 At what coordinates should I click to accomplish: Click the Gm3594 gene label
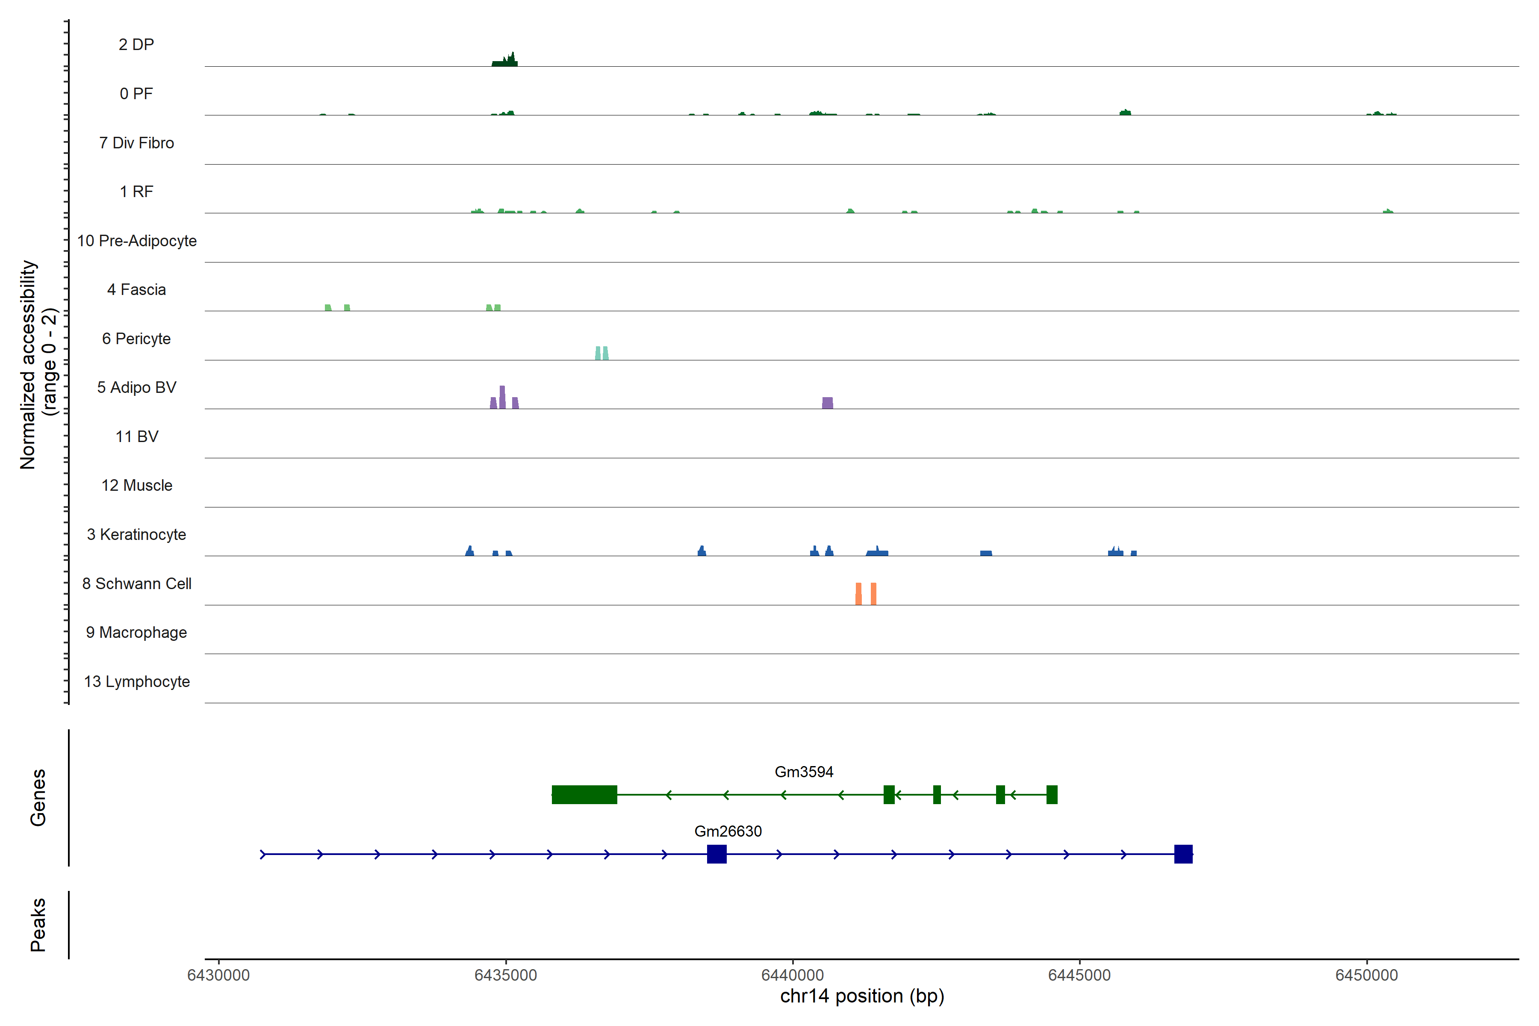pyautogui.click(x=804, y=772)
